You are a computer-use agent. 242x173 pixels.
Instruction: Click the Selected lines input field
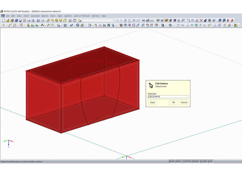(x=168, y=97)
